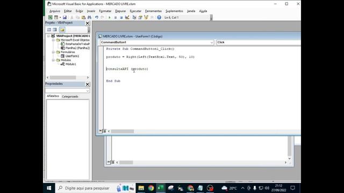The image size is (344, 193).
Task: Click the Copy toolbar icon
Action: tap(77, 17)
